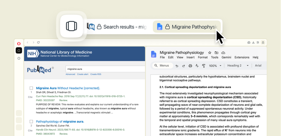The width and height of the screenshot is (281, 136).
Task: Open the profile account icon
Action: click(x=263, y=42)
